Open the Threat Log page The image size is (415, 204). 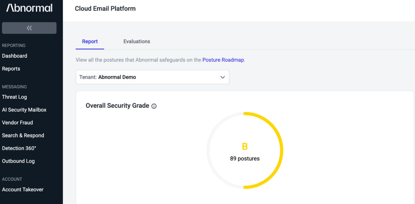tap(14, 97)
